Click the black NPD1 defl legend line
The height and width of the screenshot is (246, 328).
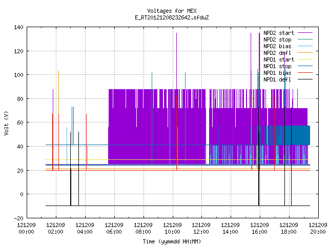coord(305,79)
